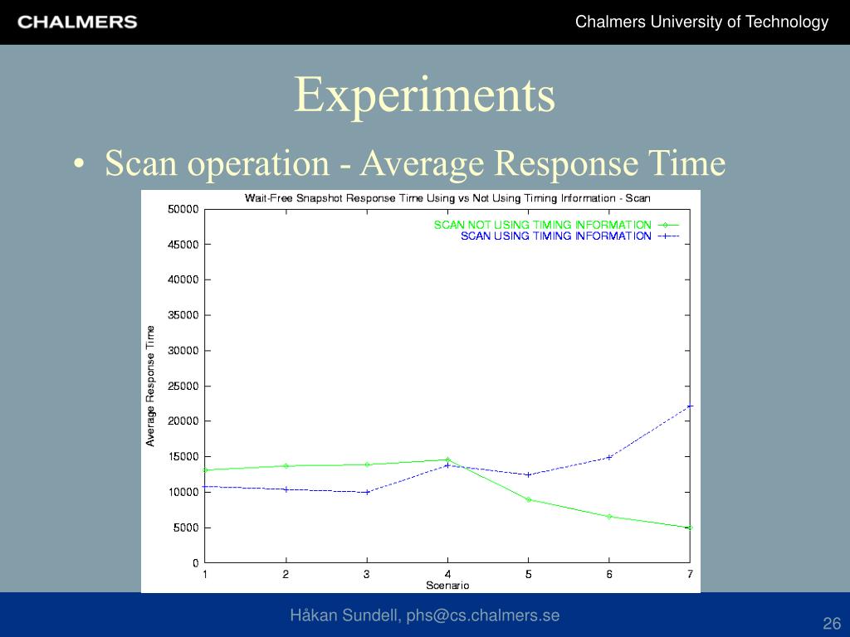The width and height of the screenshot is (850, 637).
Task: Click the blue legend entry SCAN USING TIMING
Action: coord(569,236)
